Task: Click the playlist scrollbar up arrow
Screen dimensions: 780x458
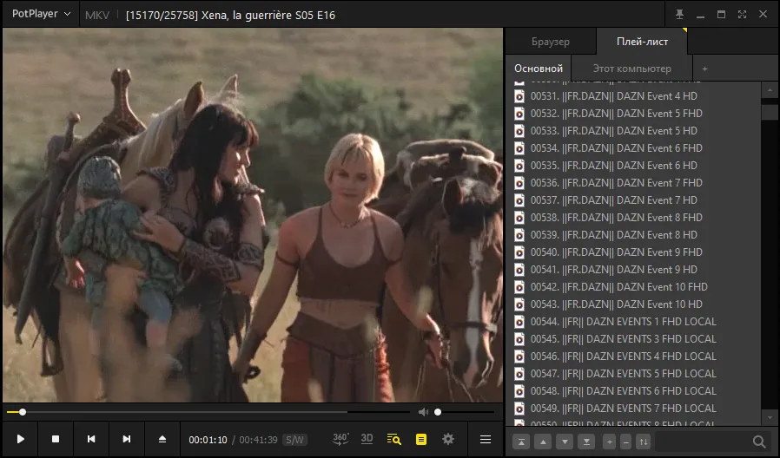Action: click(770, 90)
